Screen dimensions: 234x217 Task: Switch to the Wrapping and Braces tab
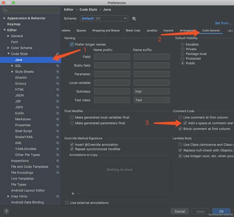pyautogui.click(x=106, y=31)
